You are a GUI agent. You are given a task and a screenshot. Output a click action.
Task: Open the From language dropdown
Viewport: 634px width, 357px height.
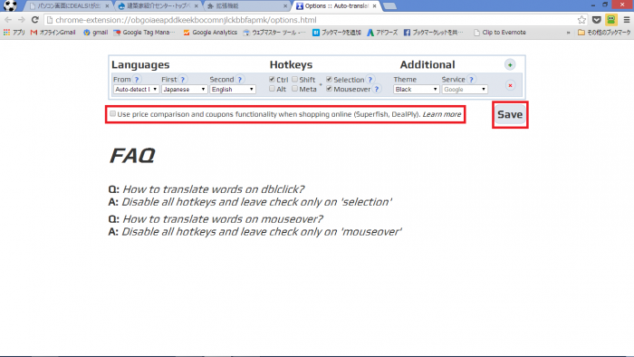[x=136, y=90]
